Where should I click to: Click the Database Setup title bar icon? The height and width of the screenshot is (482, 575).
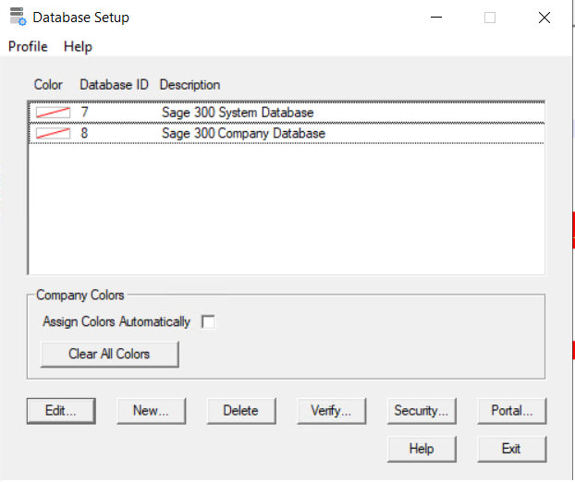pos(18,17)
